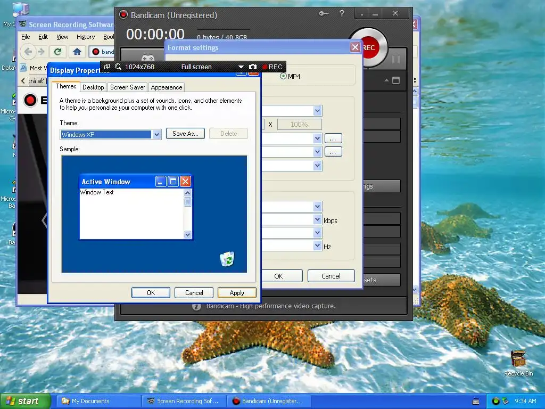This screenshot has height=409, width=545.
Task: Open the browser Edit menu
Action: tap(43, 37)
